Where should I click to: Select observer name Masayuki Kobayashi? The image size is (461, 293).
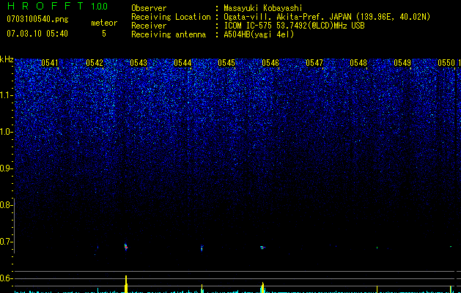(x=263, y=8)
